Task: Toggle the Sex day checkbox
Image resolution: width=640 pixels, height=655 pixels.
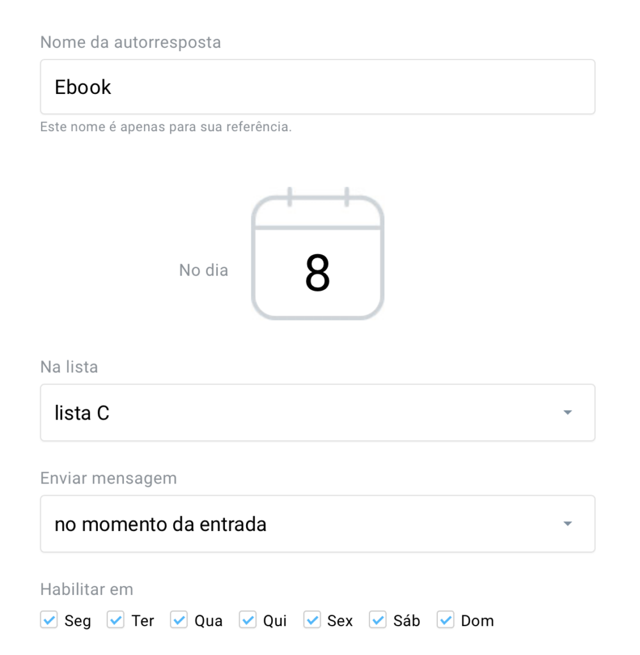Action: tap(312, 619)
